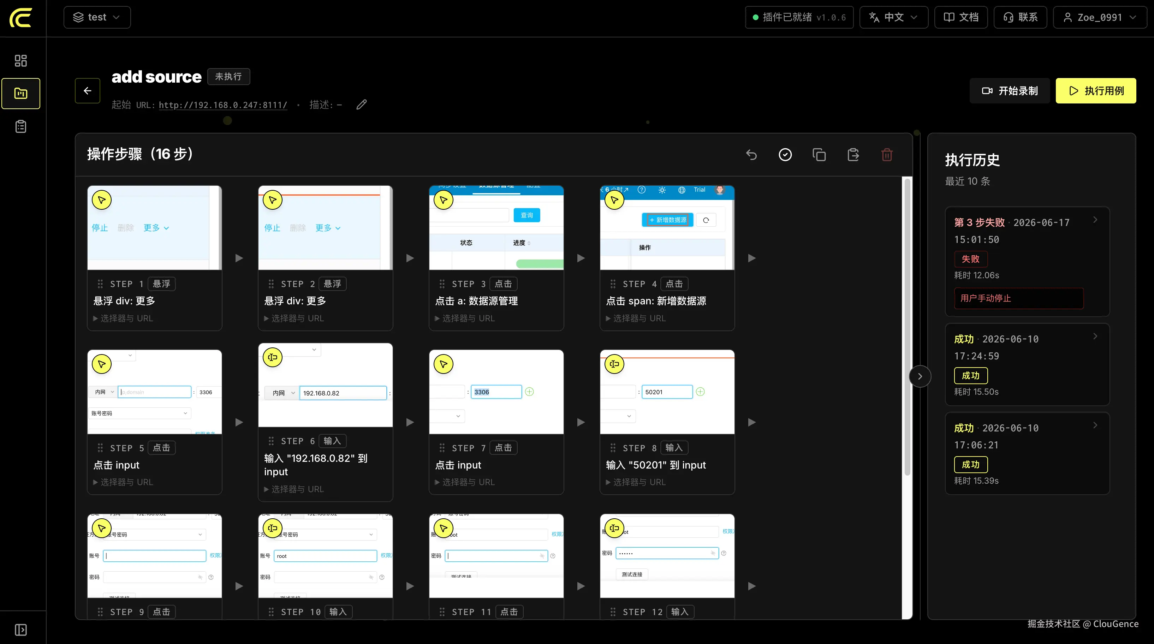Open the 文档 docs button
The image size is (1154, 644).
pyautogui.click(x=960, y=17)
